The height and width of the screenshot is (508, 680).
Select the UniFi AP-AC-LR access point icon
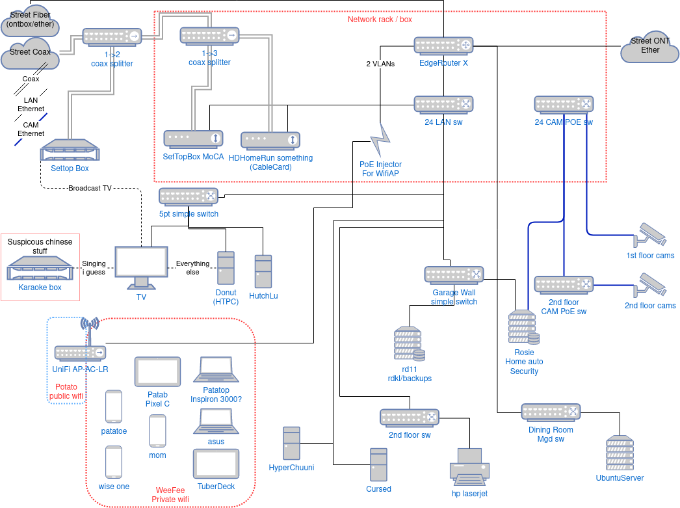click(80, 353)
